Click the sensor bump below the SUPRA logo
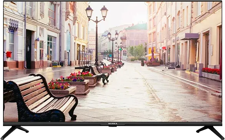Screen dimensions: 225x140 pos(112,126)
